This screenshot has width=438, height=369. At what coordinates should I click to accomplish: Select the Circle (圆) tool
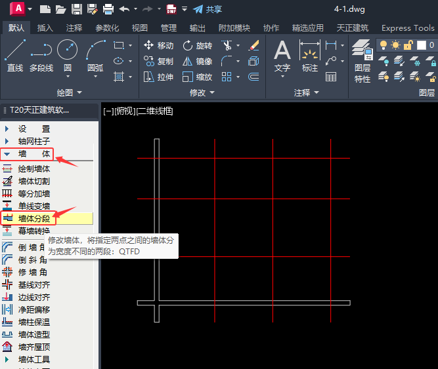pyautogui.click(x=68, y=56)
